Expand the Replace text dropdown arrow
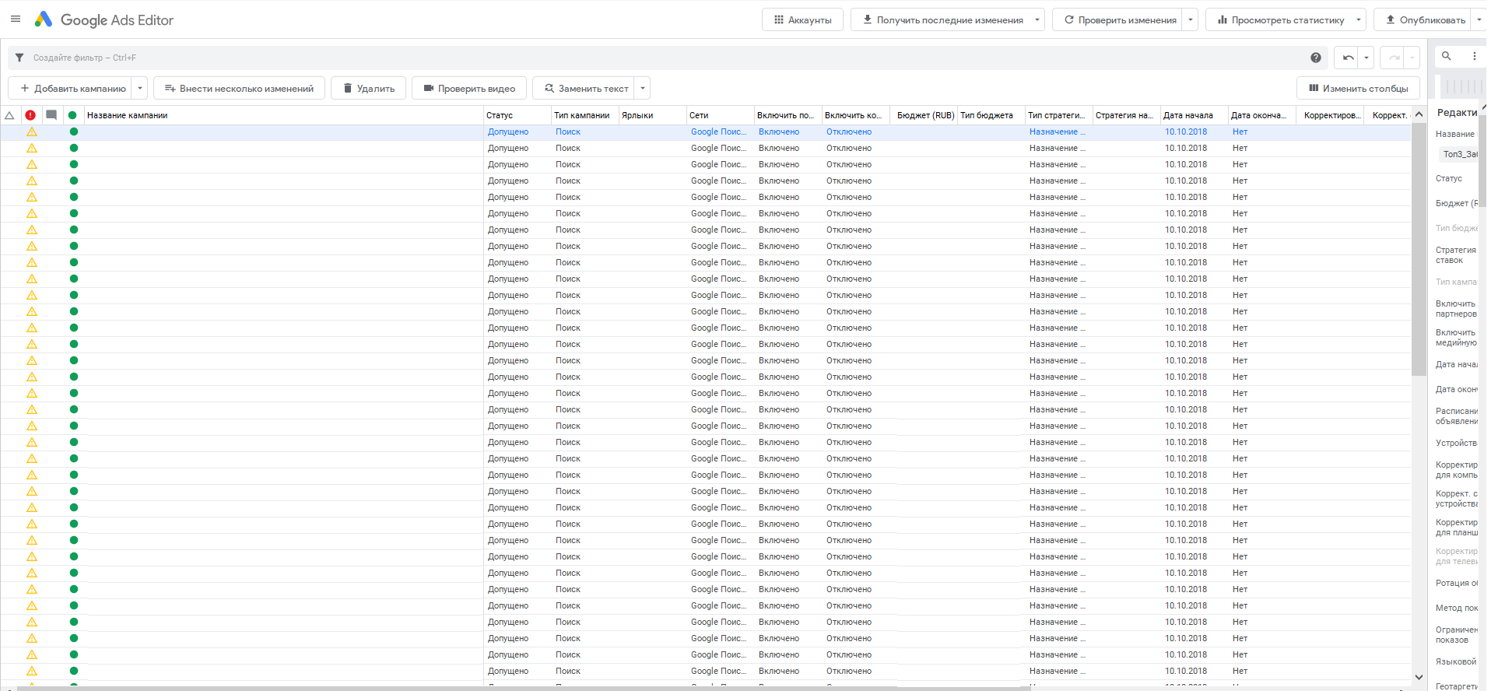Image resolution: width=1491 pixels, height=691 pixels. pos(643,88)
